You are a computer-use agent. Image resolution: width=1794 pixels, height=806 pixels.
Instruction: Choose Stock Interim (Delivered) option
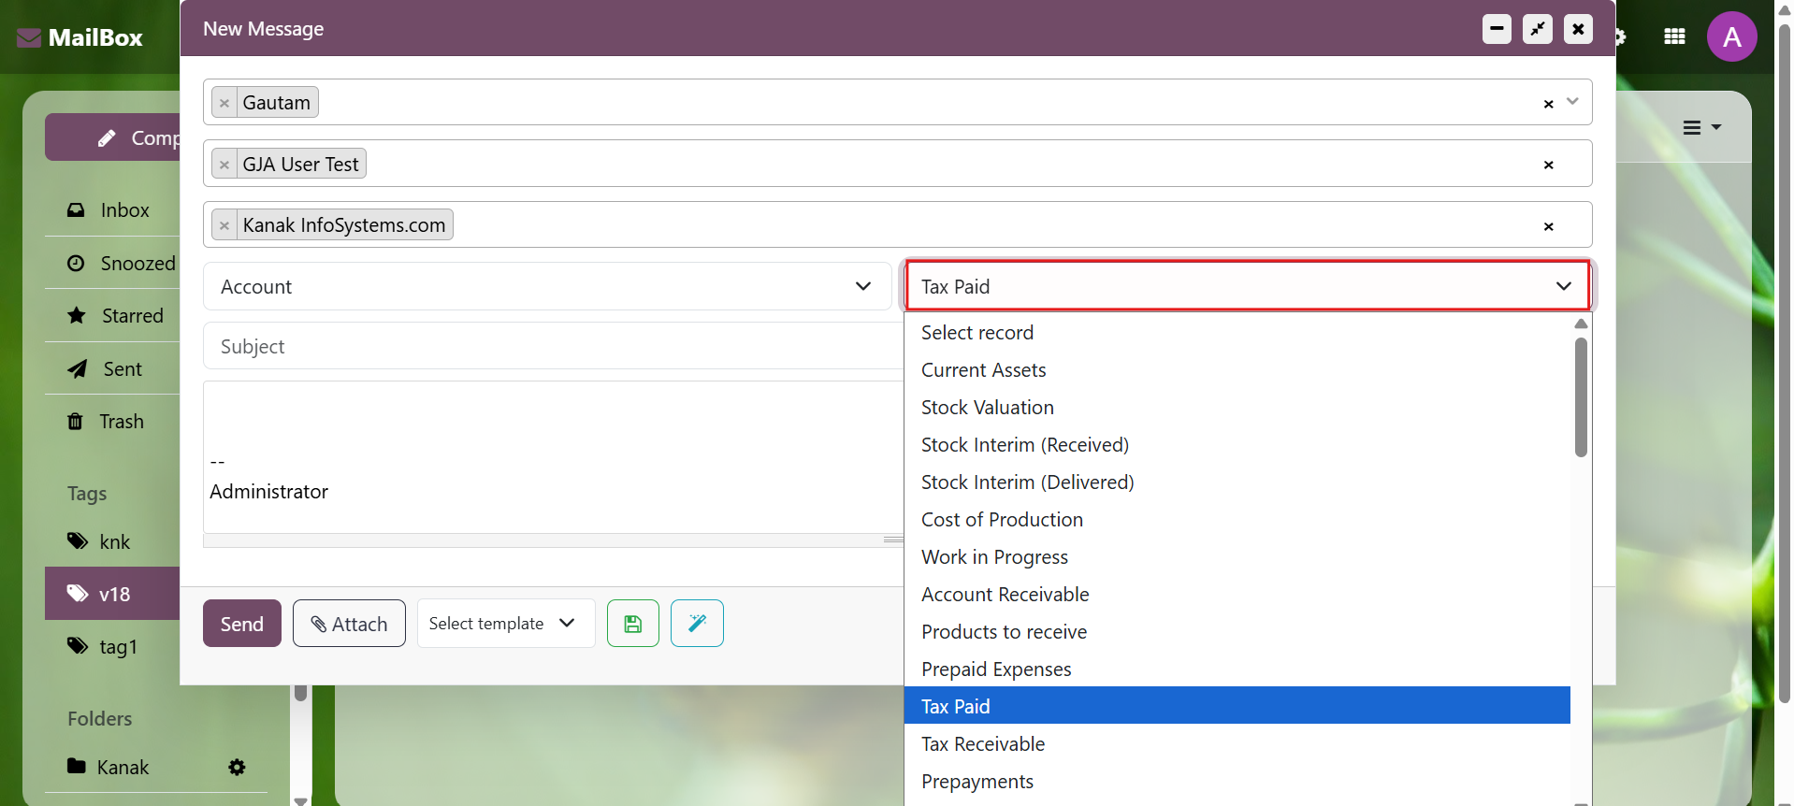click(x=1237, y=482)
